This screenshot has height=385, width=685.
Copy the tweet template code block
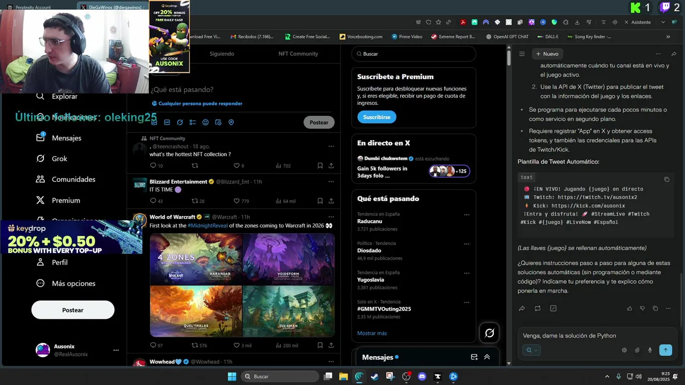tap(667, 179)
